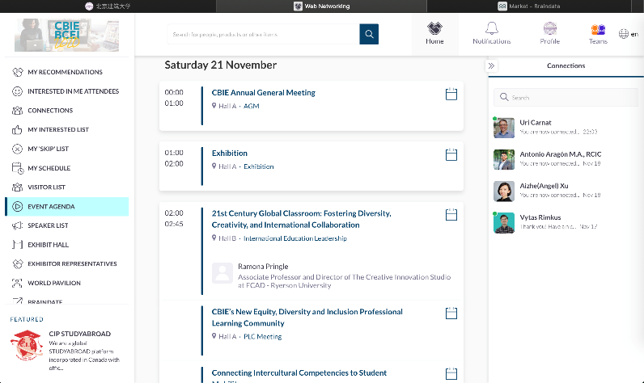The height and width of the screenshot is (383, 644).
Task: Open Speaker List in sidebar
Action: (48, 225)
